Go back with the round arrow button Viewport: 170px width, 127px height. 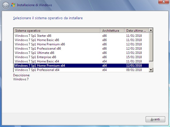pyautogui.click(x=6, y=5)
